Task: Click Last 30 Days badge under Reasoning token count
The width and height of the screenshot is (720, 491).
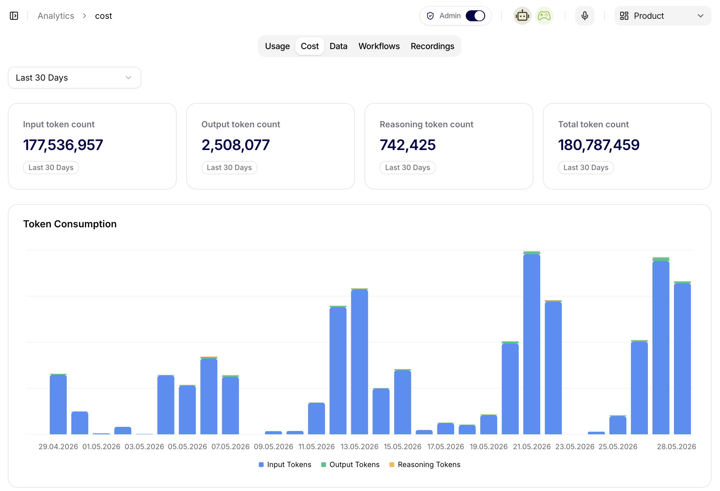Action: point(407,168)
